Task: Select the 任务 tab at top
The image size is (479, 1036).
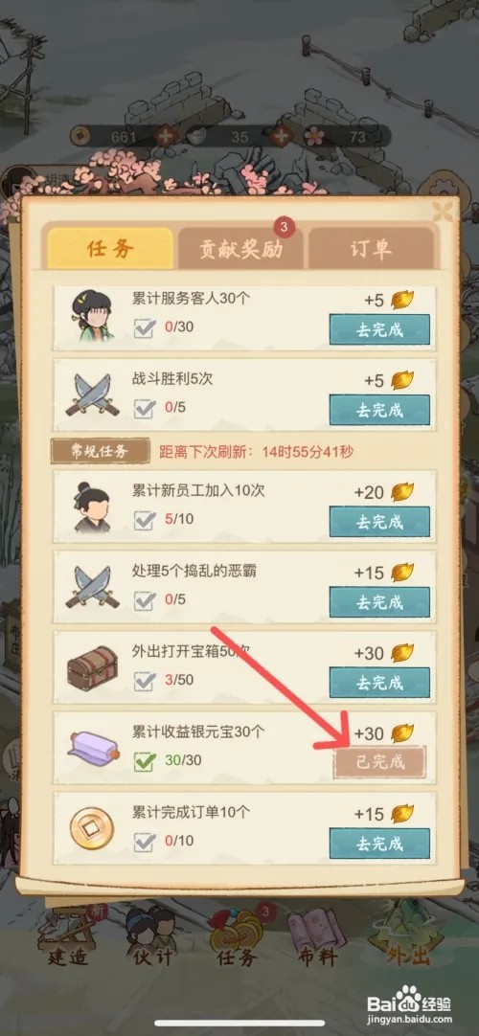Action: point(110,249)
